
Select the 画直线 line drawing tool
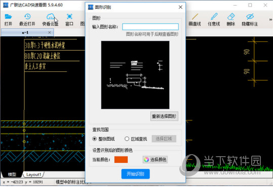coord(194,20)
